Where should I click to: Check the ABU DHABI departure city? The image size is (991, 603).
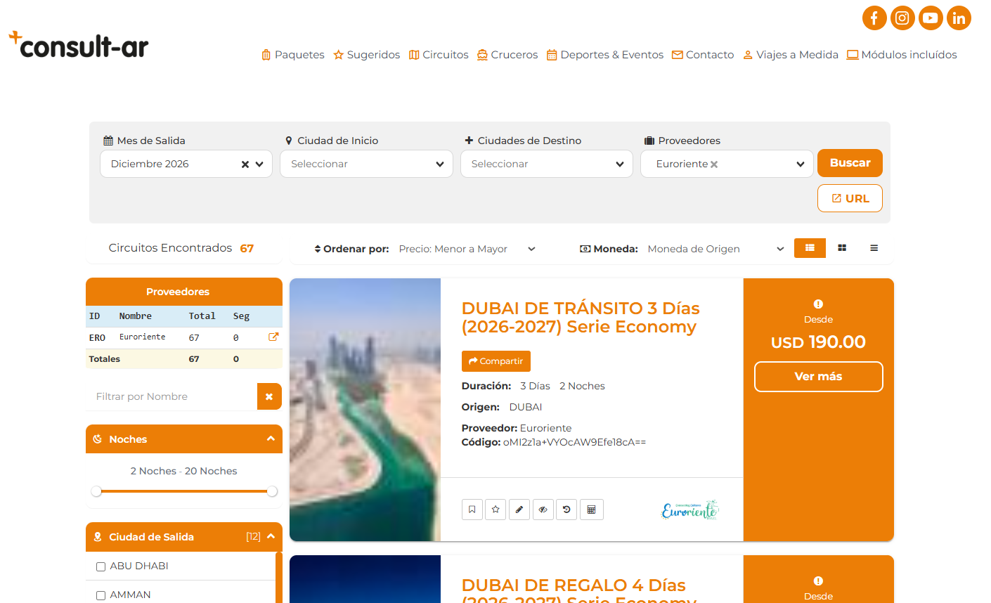click(101, 566)
